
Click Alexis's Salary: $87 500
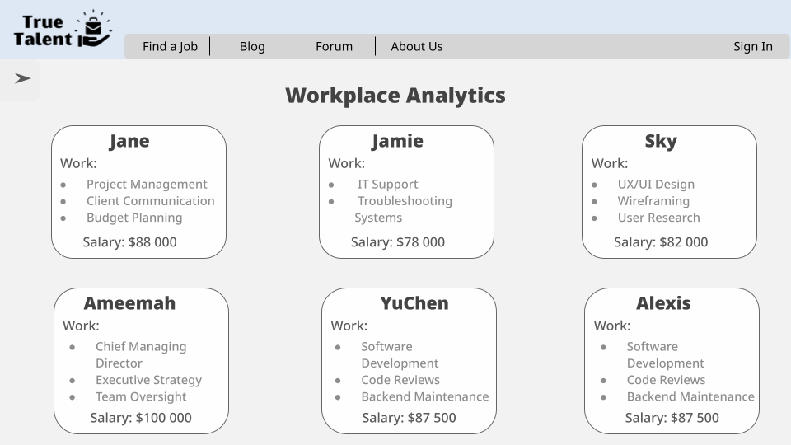pyautogui.click(x=672, y=418)
